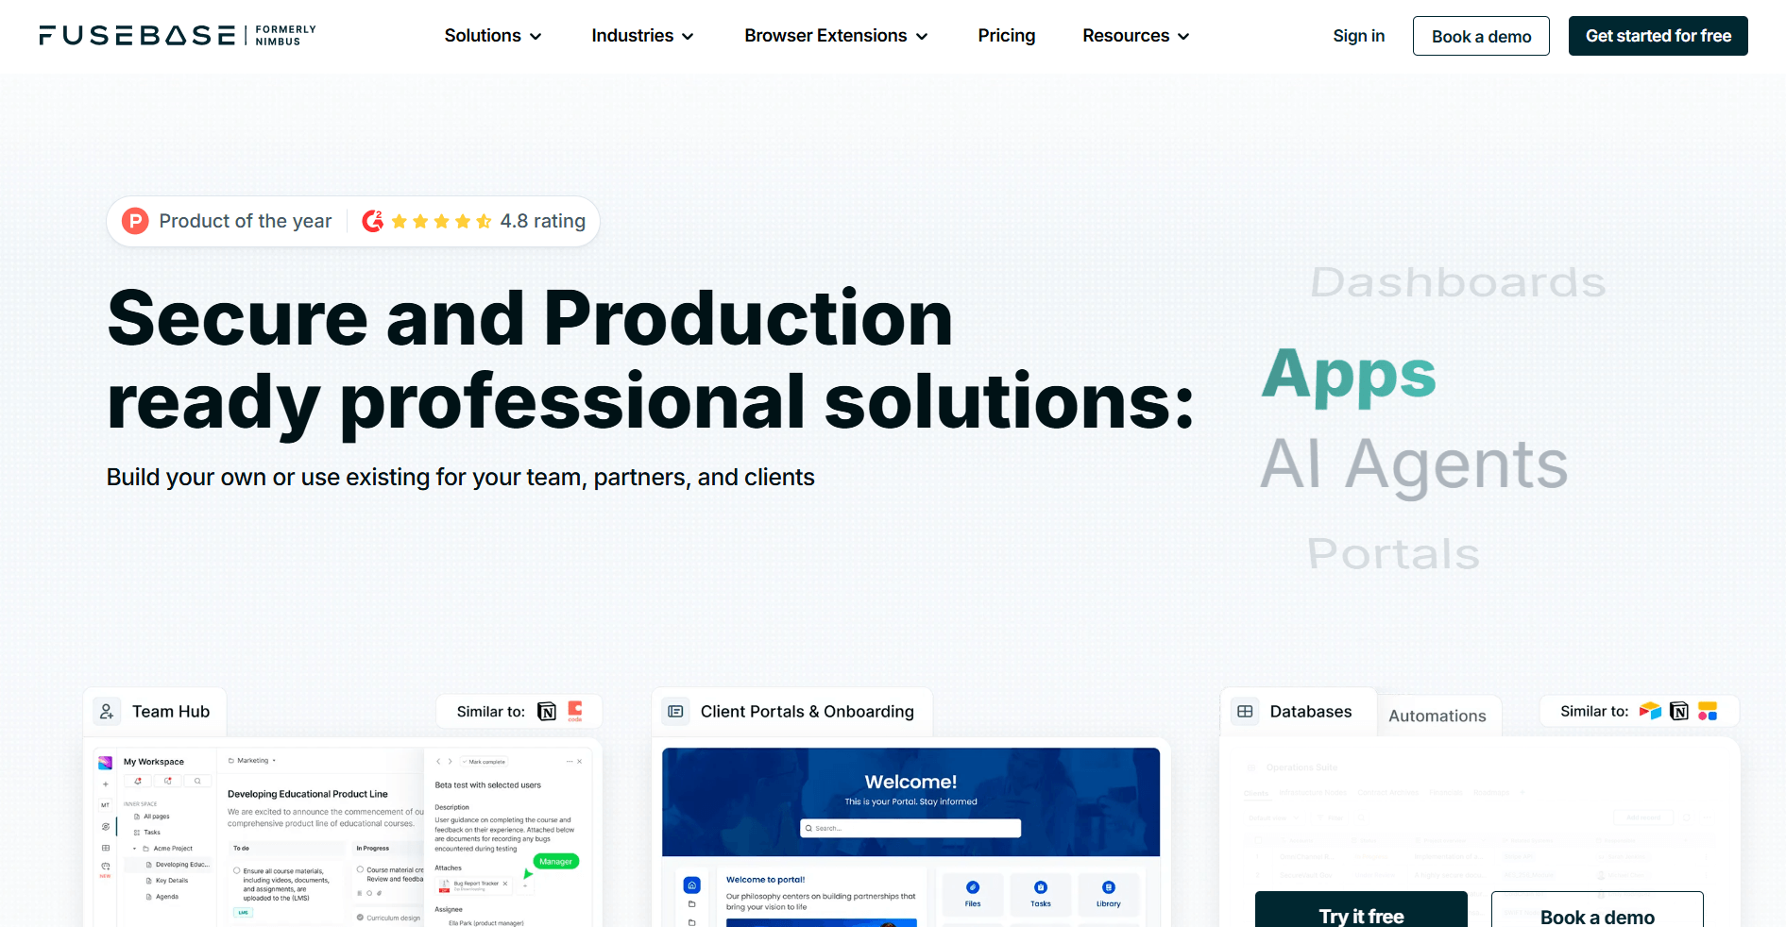Expand the Solutions dropdown menu
The image size is (1786, 927).
tap(493, 36)
